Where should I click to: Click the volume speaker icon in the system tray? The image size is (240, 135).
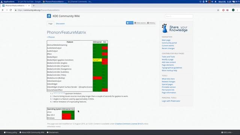tap(212, 1)
